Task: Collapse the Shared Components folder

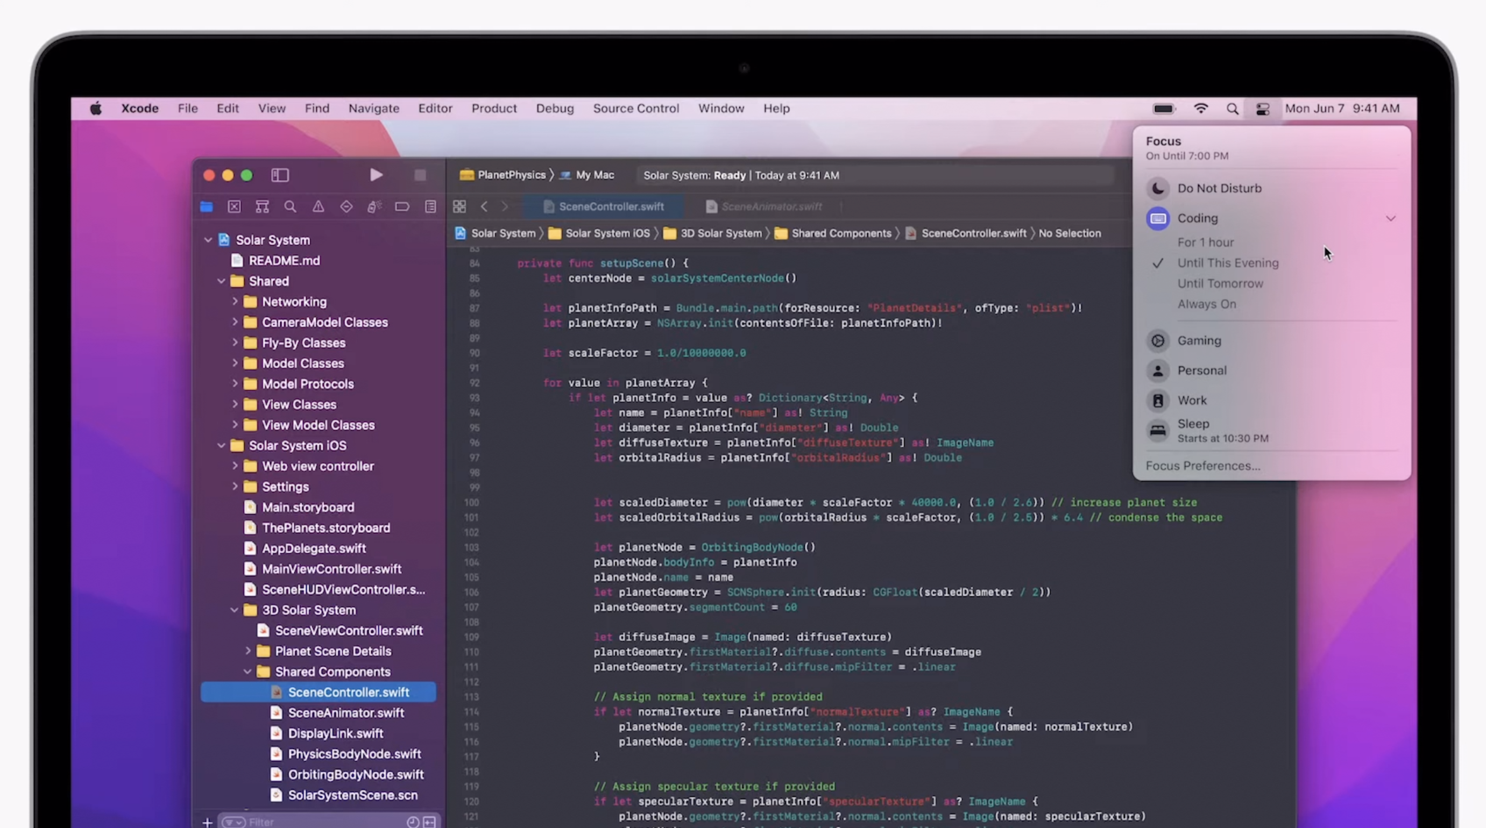Action: pos(247,672)
